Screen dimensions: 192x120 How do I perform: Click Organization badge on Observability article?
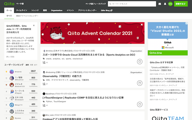[136, 72]
